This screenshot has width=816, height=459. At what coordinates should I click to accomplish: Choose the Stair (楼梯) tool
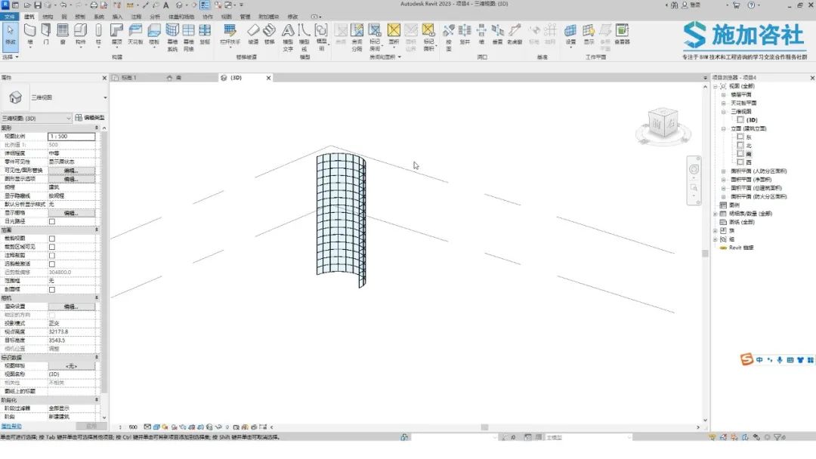269,34
